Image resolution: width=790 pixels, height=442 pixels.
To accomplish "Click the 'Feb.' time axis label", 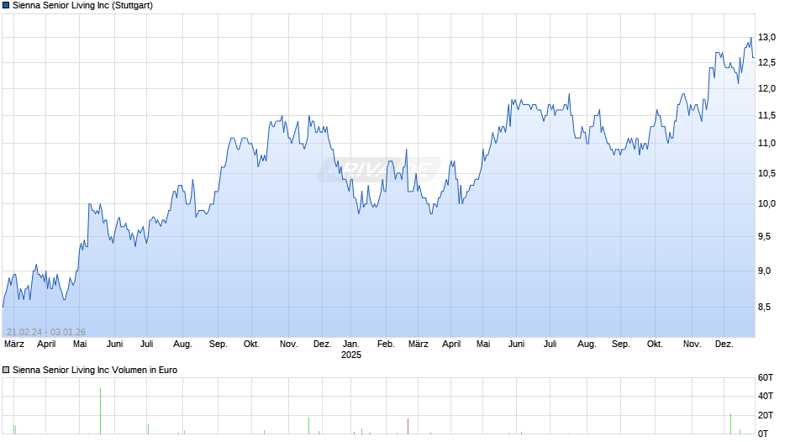I will (386, 345).
